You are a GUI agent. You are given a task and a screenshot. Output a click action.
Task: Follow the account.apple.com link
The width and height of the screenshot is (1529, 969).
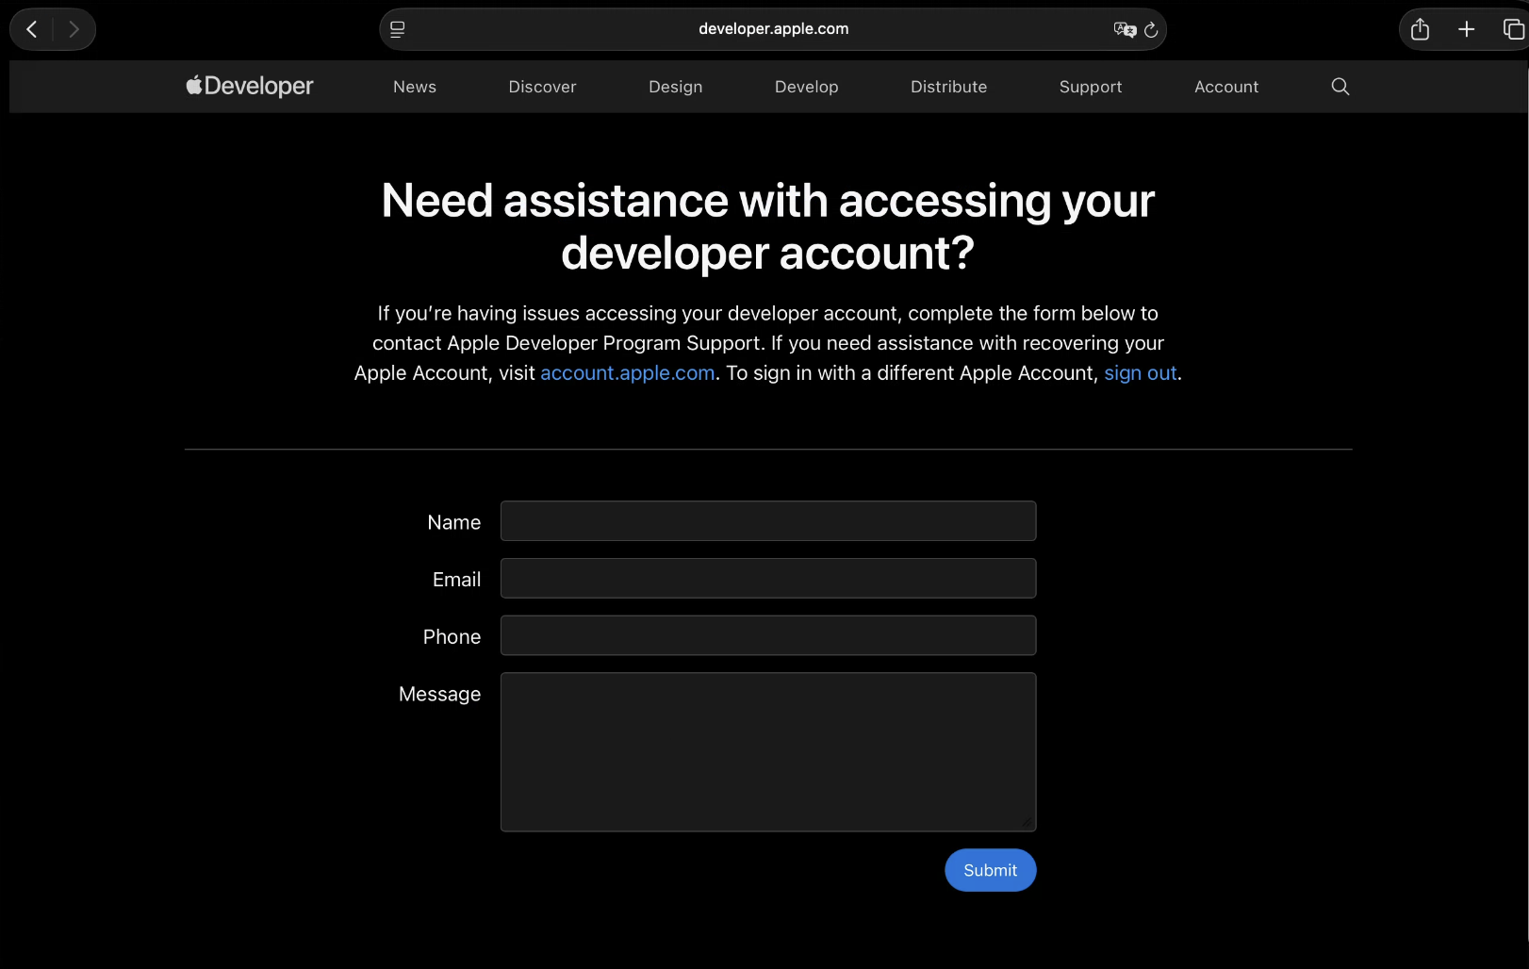pos(627,373)
